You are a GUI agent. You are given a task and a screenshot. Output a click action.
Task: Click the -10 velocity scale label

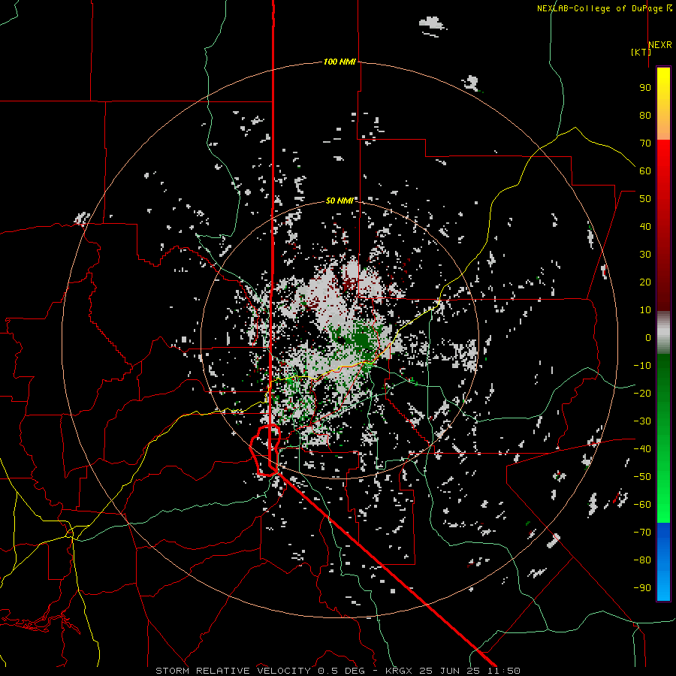tap(642, 366)
